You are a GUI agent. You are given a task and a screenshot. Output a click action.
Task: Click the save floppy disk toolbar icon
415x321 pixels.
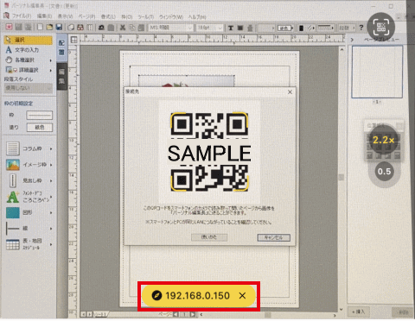[59, 28]
